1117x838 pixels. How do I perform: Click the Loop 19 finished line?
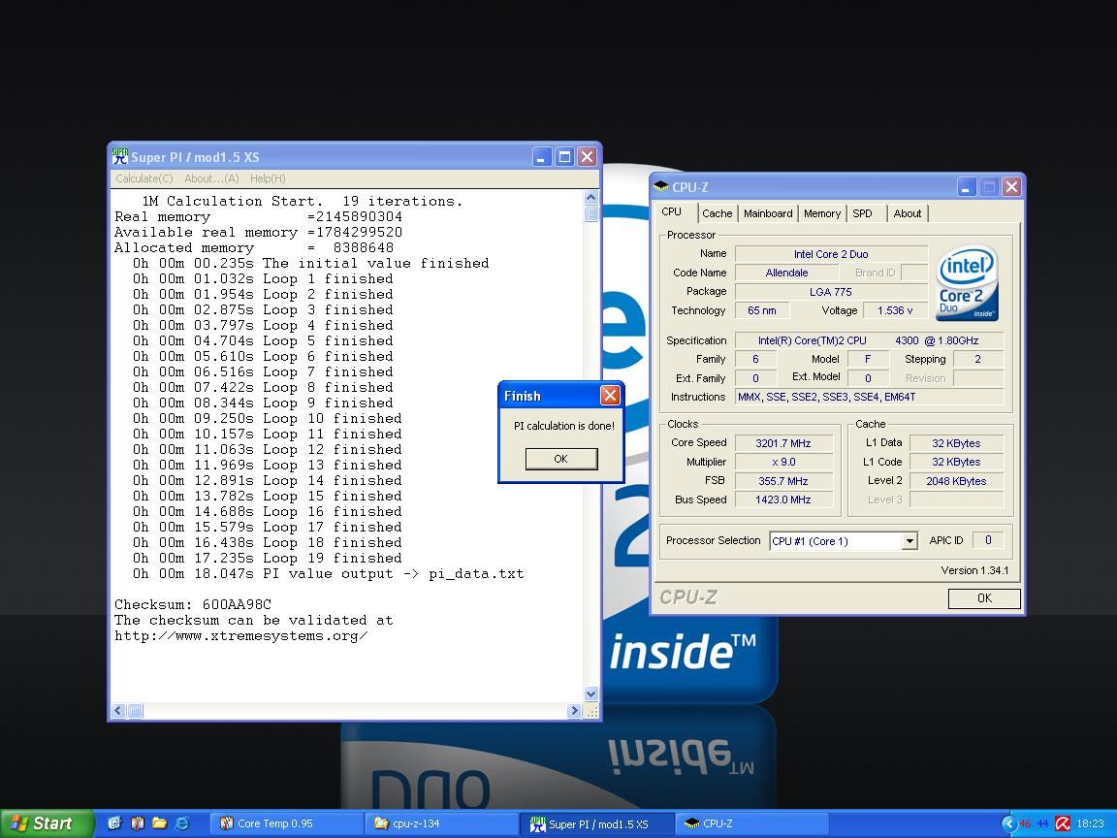tap(268, 558)
